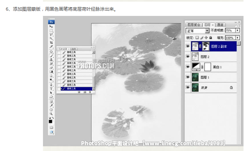Select the Zoom tool
Image resolution: width=248 pixels, height=151 pixels.
point(51,113)
